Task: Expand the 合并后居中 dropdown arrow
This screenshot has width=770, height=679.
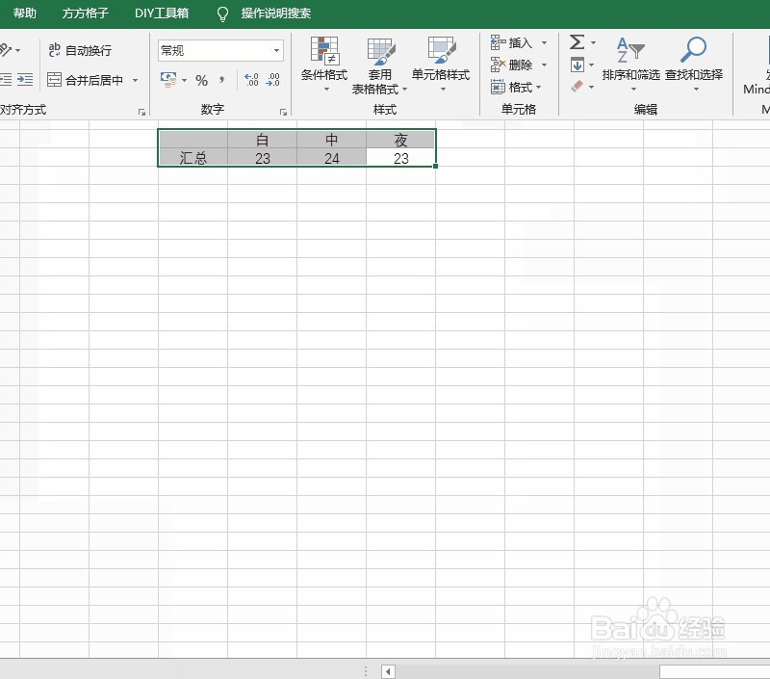Action: [x=135, y=80]
